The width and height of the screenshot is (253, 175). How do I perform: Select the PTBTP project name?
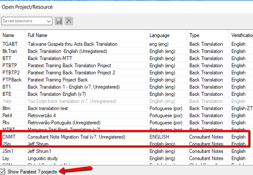10,65
